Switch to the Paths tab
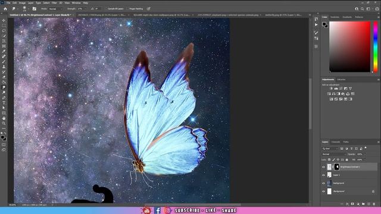Viewport: 381px width, 214px height. pos(346,142)
